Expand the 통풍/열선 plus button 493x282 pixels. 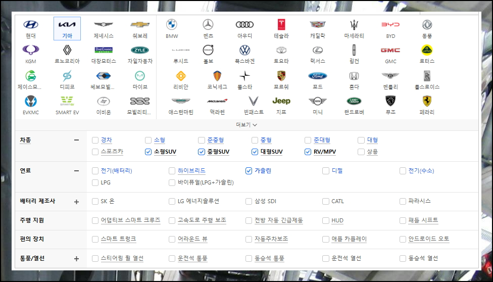click(x=76, y=259)
